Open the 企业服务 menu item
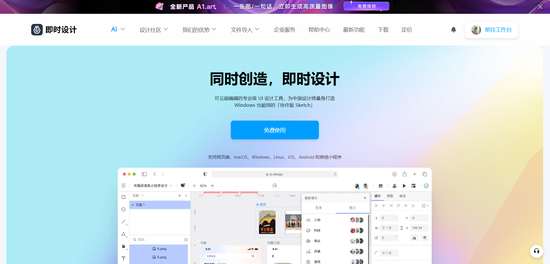The width and height of the screenshot is (550, 264). [x=285, y=30]
